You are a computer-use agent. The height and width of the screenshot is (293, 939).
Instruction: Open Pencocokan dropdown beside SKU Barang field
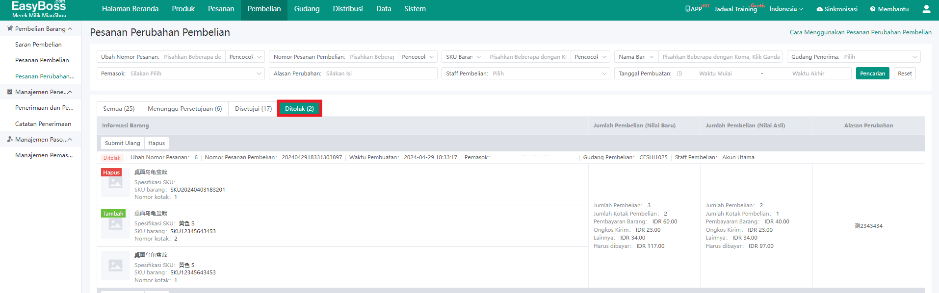[590, 57]
